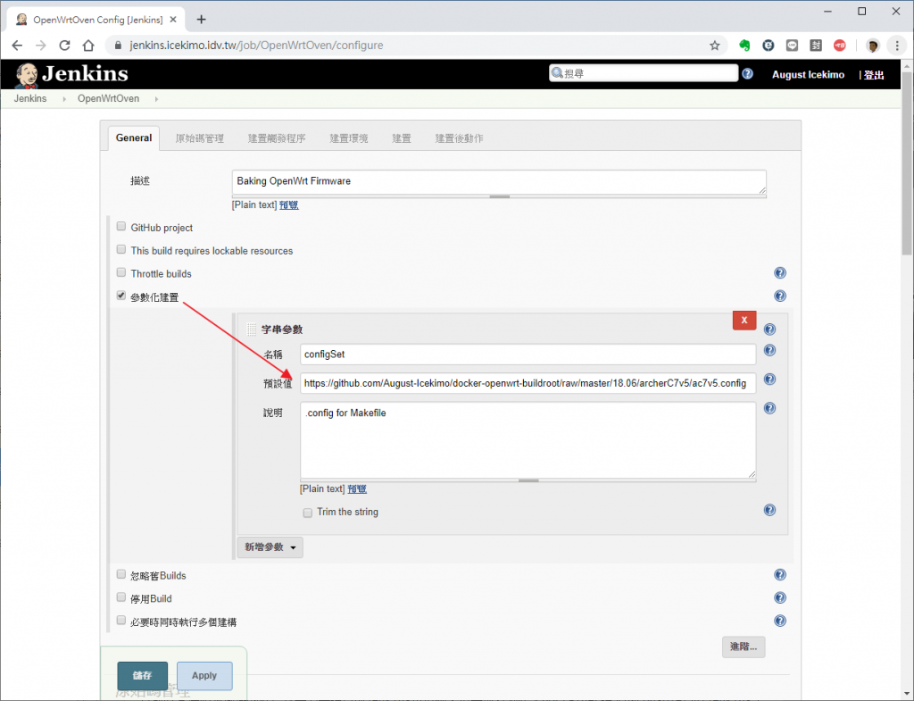Close the OpenWrtOven Config tab
This screenshot has width=914, height=701.
pos(173,20)
